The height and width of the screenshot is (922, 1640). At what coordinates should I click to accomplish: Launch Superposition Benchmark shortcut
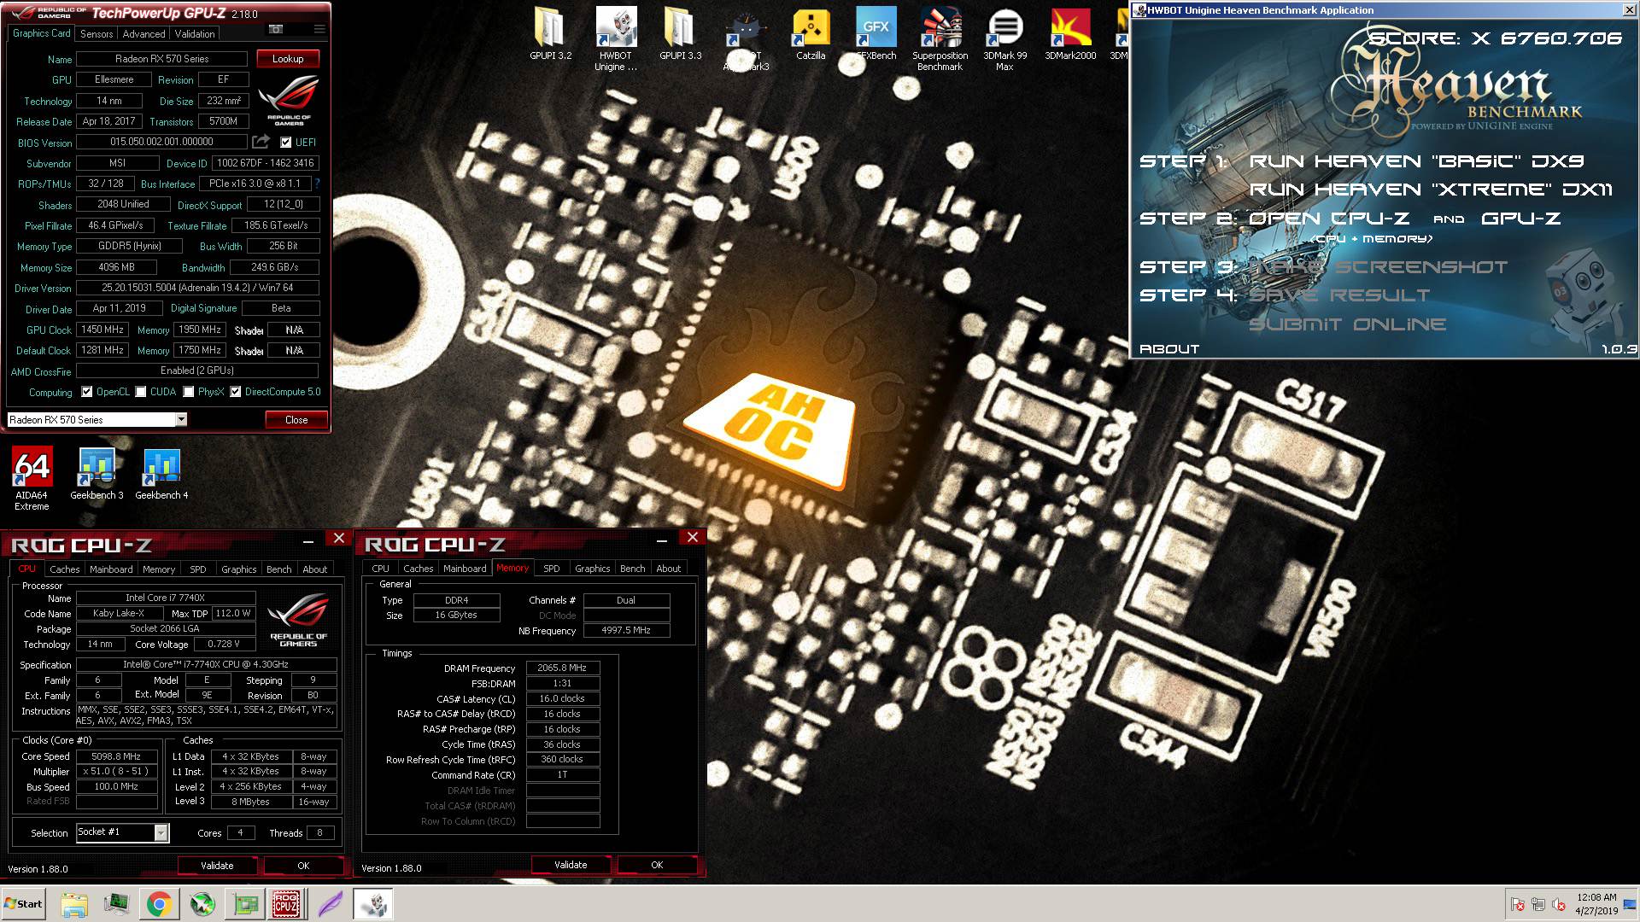coord(940,39)
